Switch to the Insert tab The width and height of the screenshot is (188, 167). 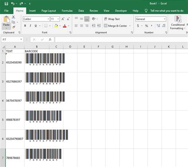tap(32, 11)
